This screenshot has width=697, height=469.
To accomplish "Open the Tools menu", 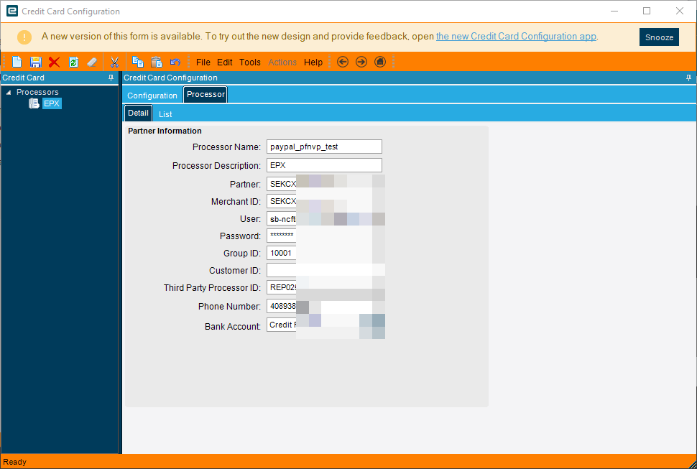I will click(x=250, y=62).
